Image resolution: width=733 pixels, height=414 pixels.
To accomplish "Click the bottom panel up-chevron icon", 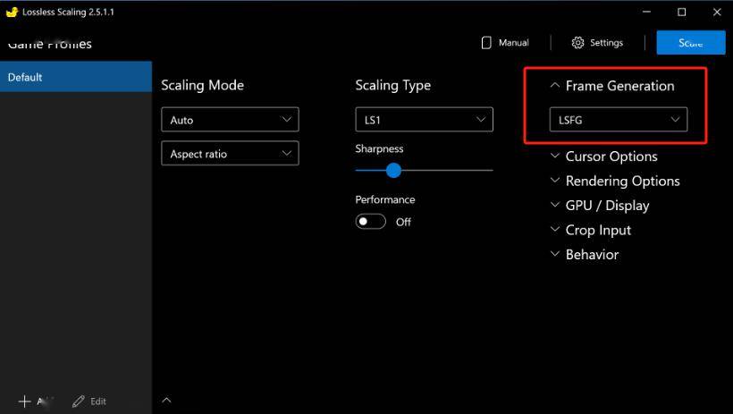I will [x=166, y=401].
